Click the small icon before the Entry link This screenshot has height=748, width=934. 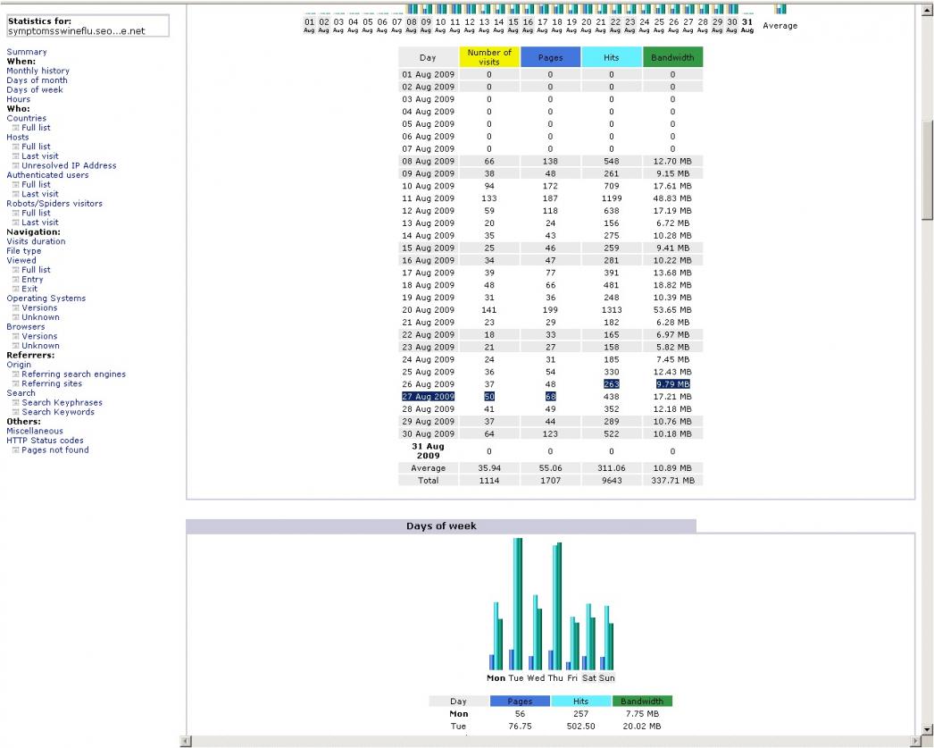(x=15, y=280)
